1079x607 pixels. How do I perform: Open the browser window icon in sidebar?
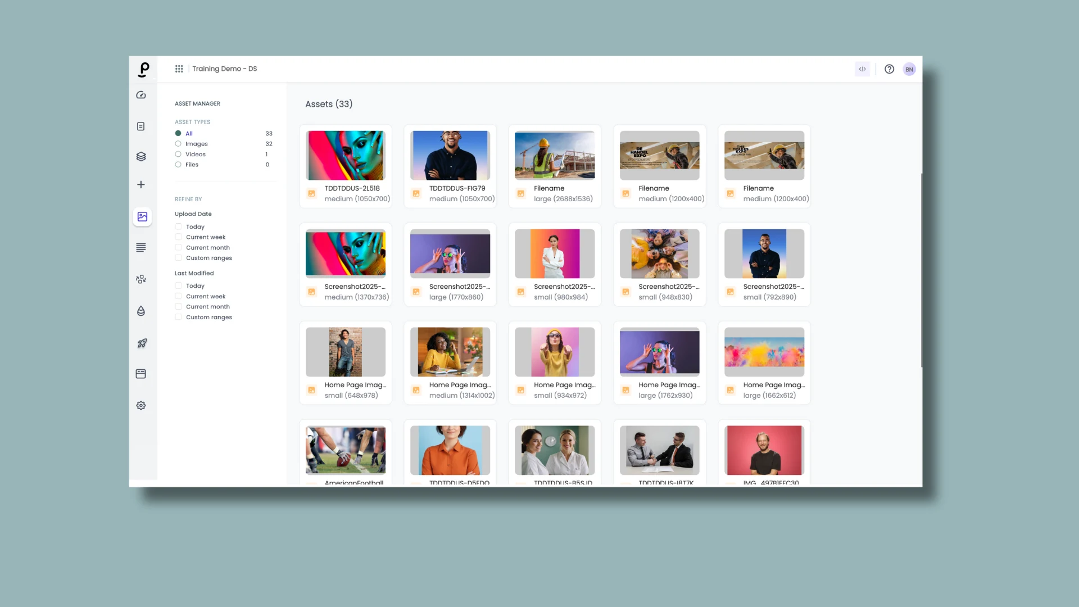point(141,374)
